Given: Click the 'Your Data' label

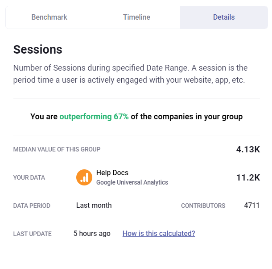Looking at the screenshot, I should point(29,177).
